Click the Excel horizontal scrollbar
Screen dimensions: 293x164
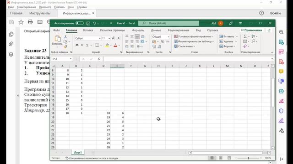click(227, 153)
